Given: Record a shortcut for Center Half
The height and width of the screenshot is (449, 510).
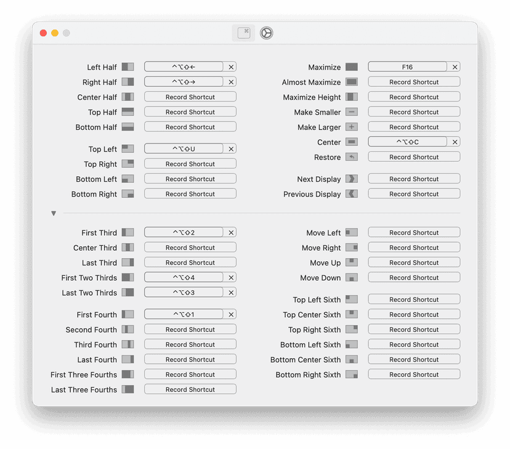Looking at the screenshot, I should [190, 96].
